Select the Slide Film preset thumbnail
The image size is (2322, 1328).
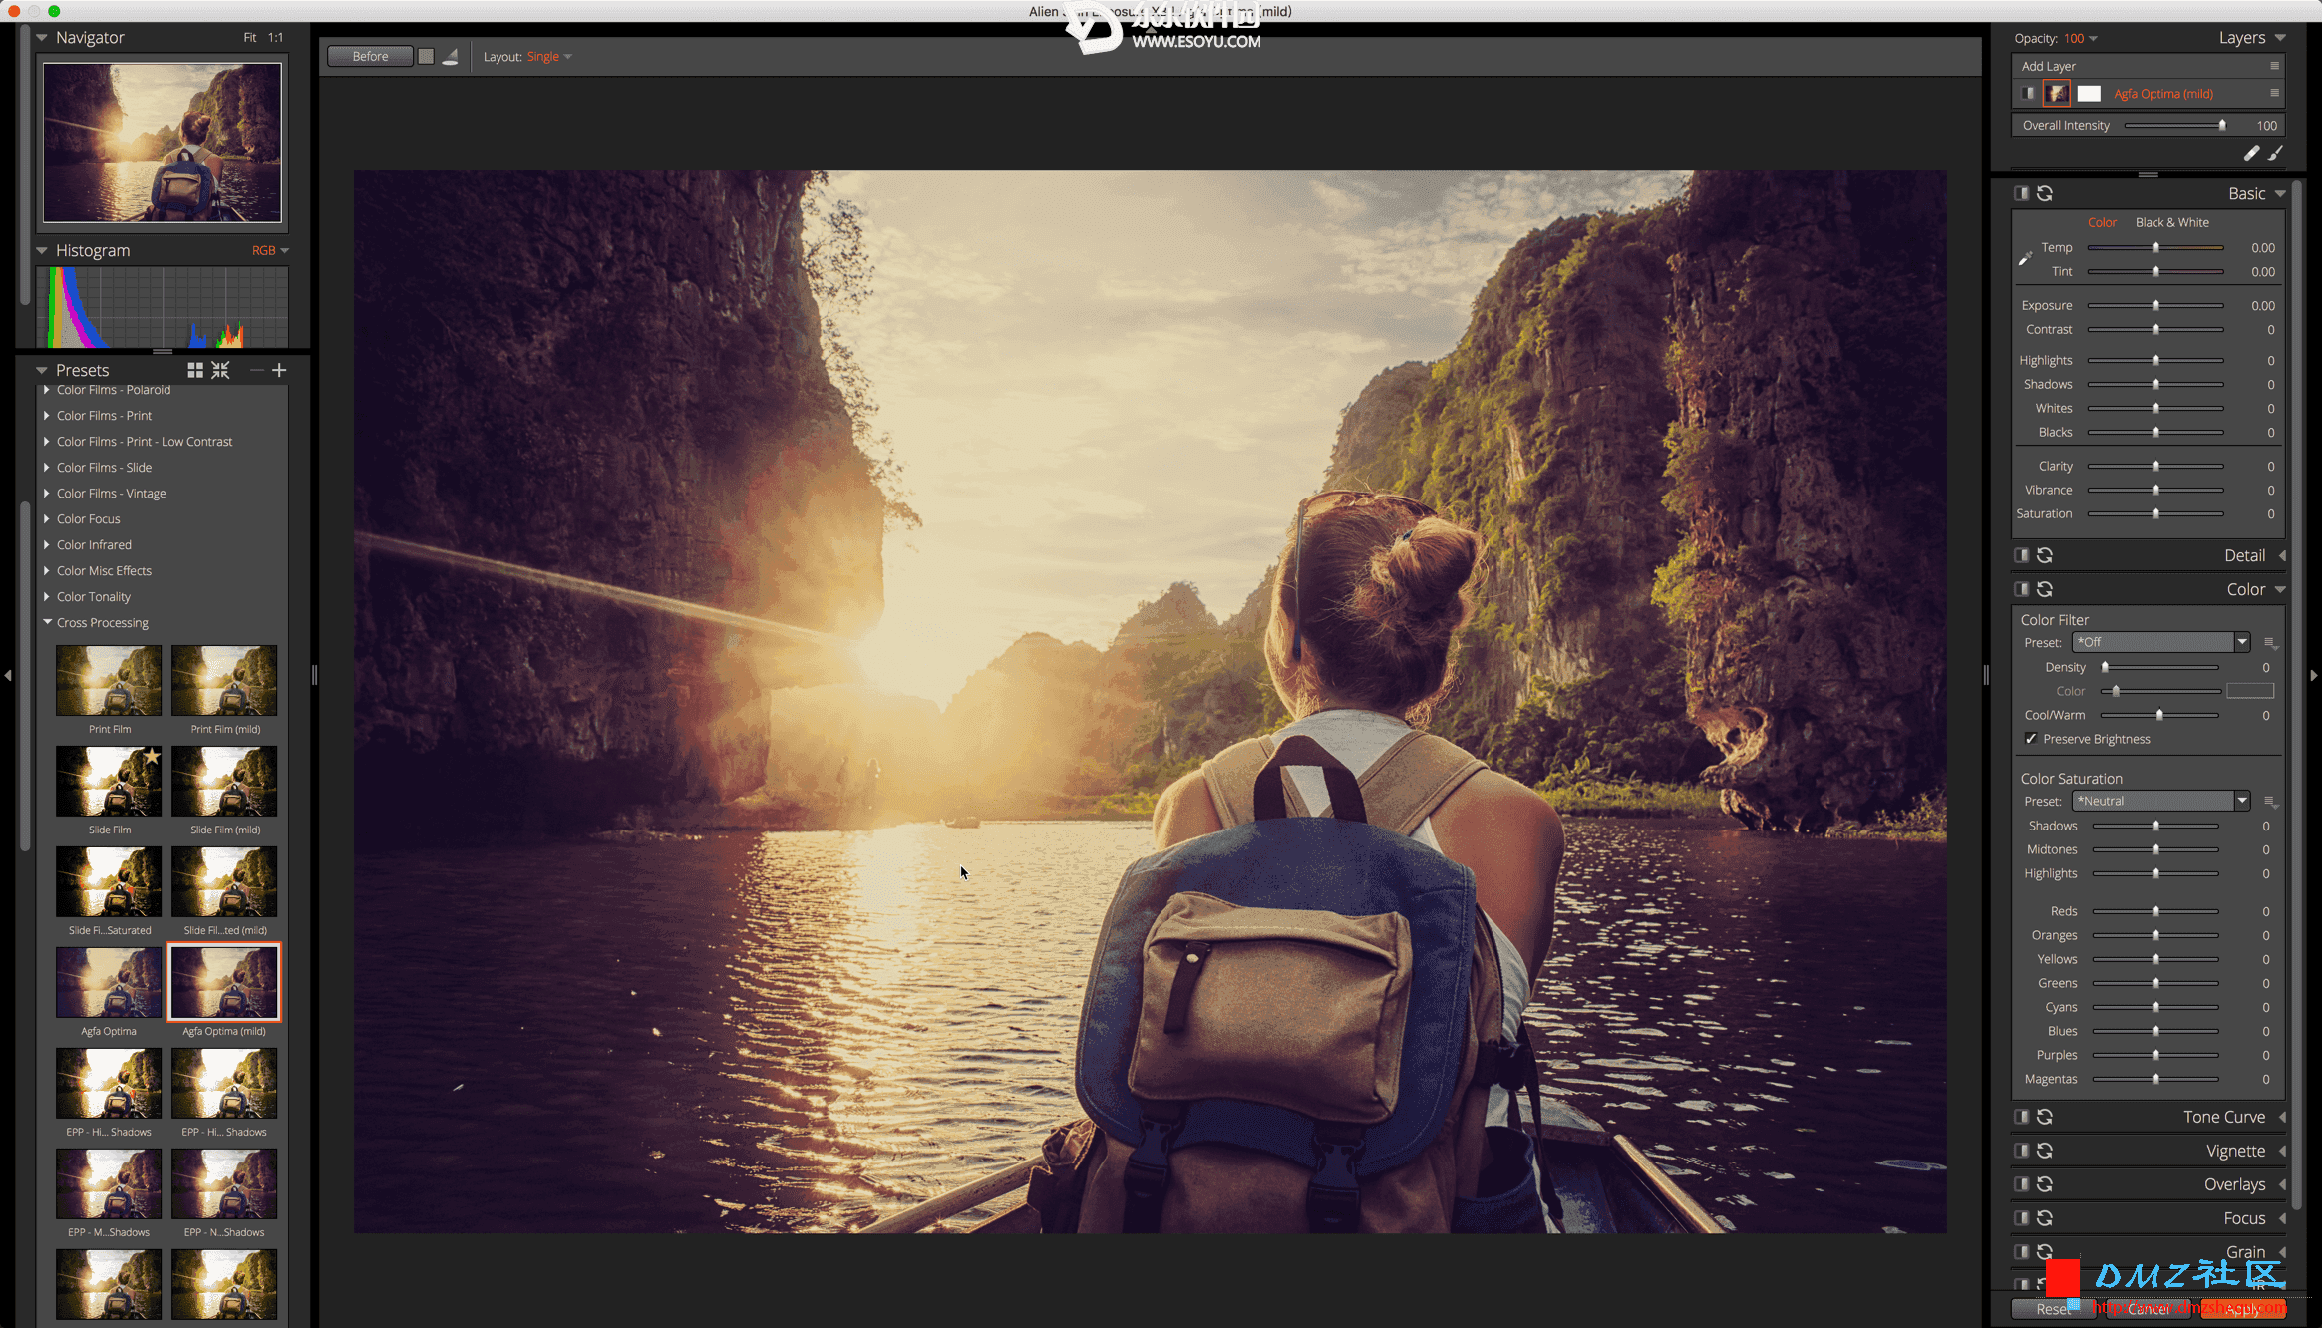[x=109, y=782]
